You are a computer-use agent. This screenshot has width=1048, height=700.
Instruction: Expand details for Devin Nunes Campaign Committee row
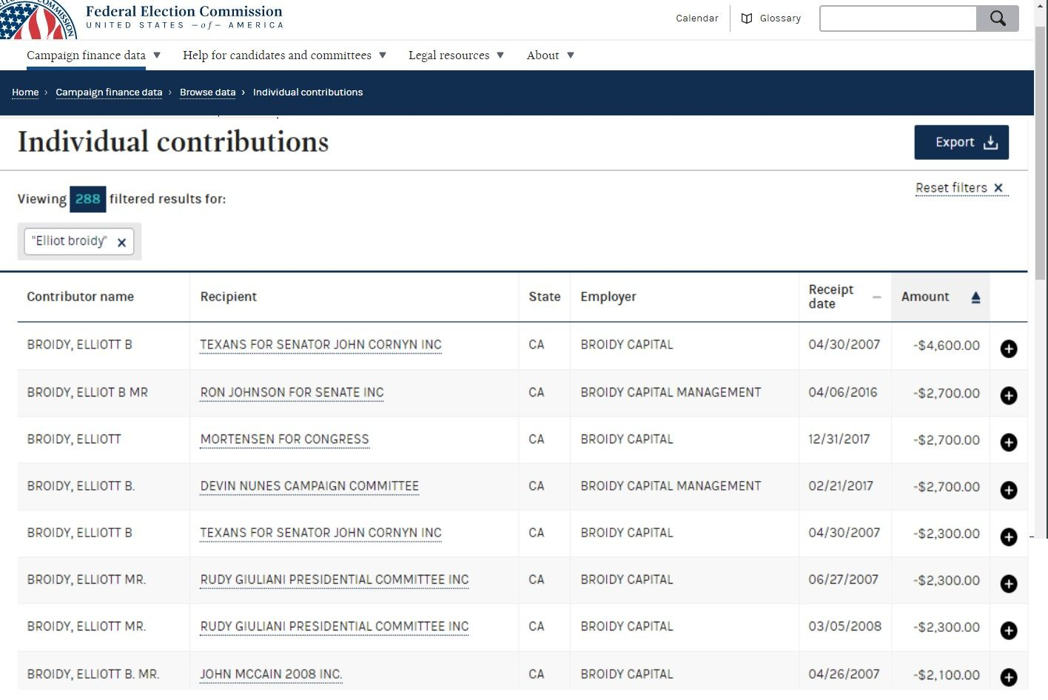[1009, 490]
